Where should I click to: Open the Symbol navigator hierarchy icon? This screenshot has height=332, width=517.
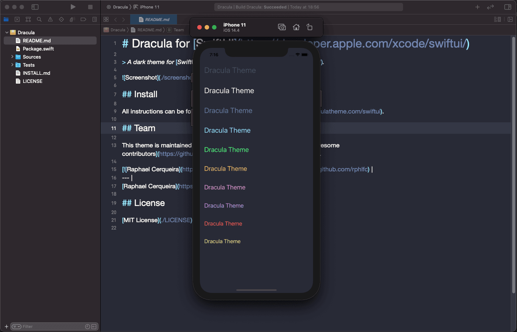pos(28,19)
